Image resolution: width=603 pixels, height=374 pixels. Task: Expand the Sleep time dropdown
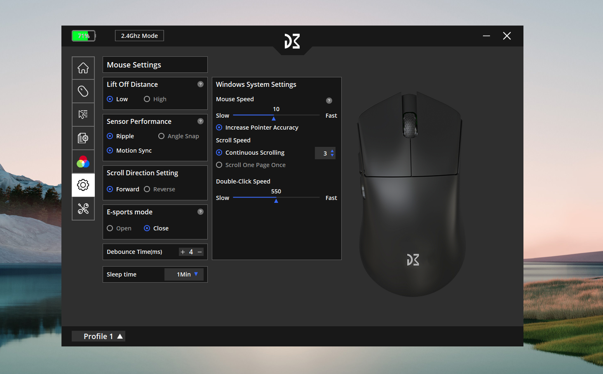tap(184, 274)
